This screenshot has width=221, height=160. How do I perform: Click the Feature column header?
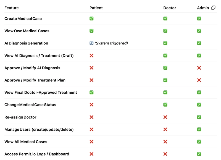click(x=12, y=8)
